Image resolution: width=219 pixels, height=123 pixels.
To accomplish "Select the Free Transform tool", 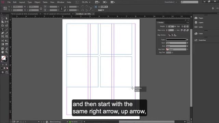I will coord(7,41).
